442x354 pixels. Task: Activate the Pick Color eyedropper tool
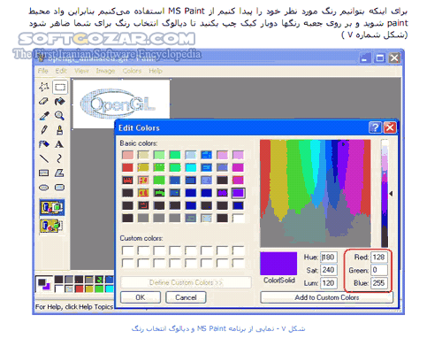[x=44, y=116]
